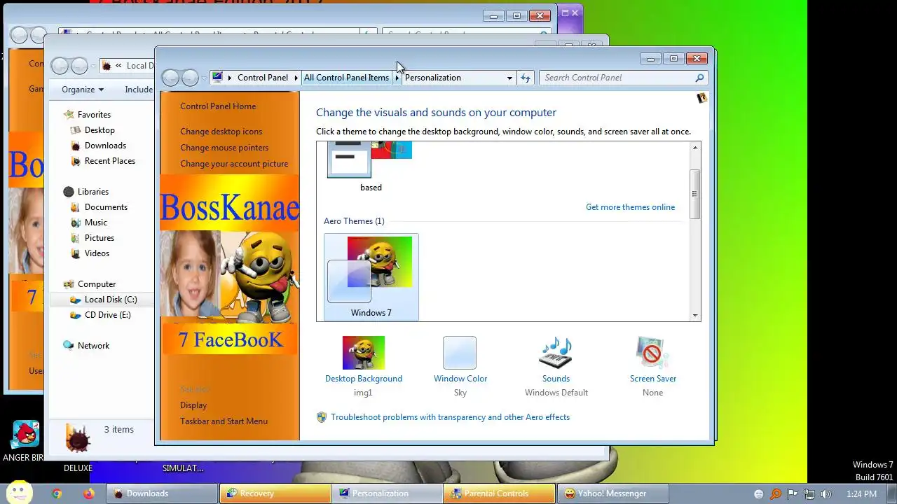
Task: Click All Control Panel Items breadcrumb
Action: [346, 78]
